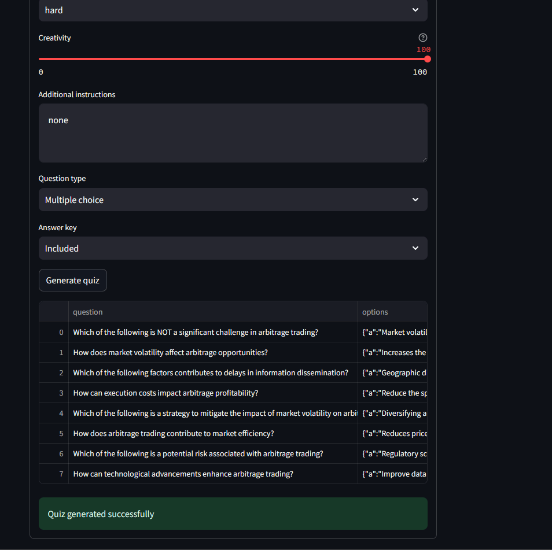Click the Quiz generated successfully banner
552x550 pixels.
233,514
